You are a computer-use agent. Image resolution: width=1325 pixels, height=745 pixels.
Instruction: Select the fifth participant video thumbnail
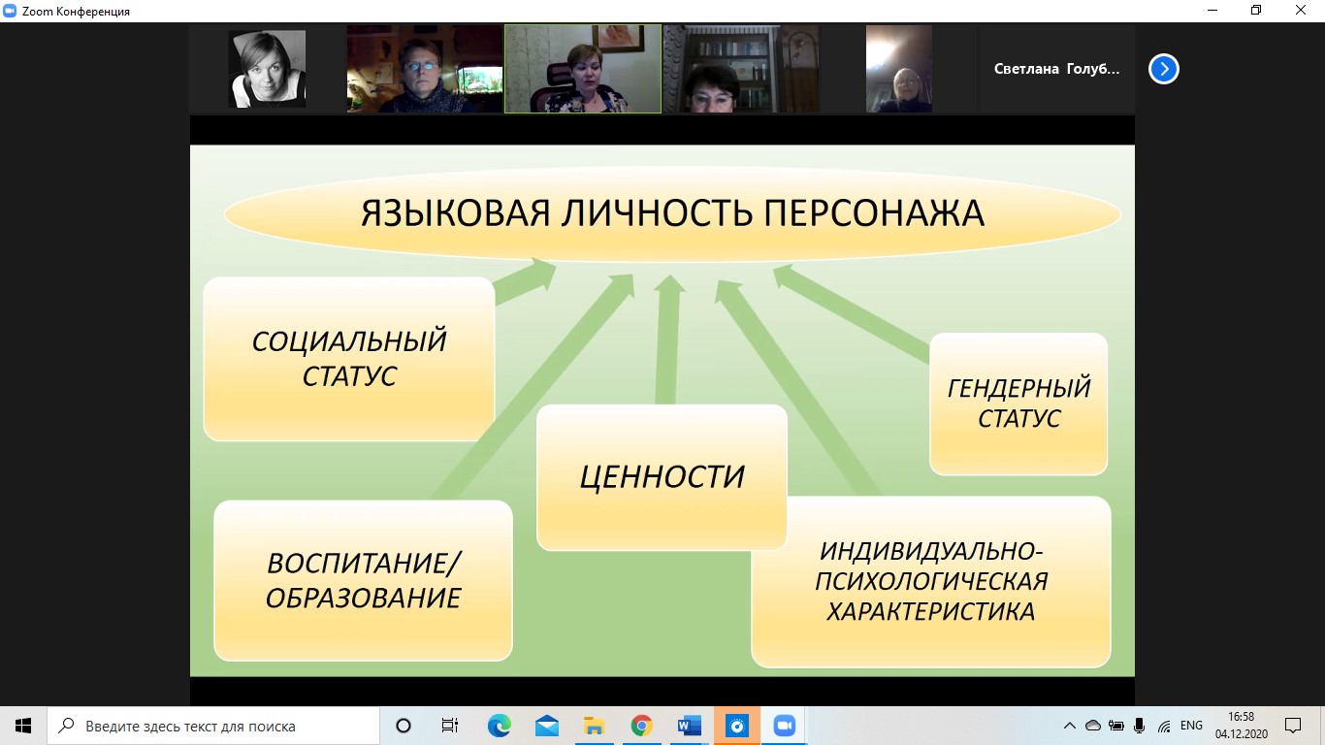[x=899, y=69]
